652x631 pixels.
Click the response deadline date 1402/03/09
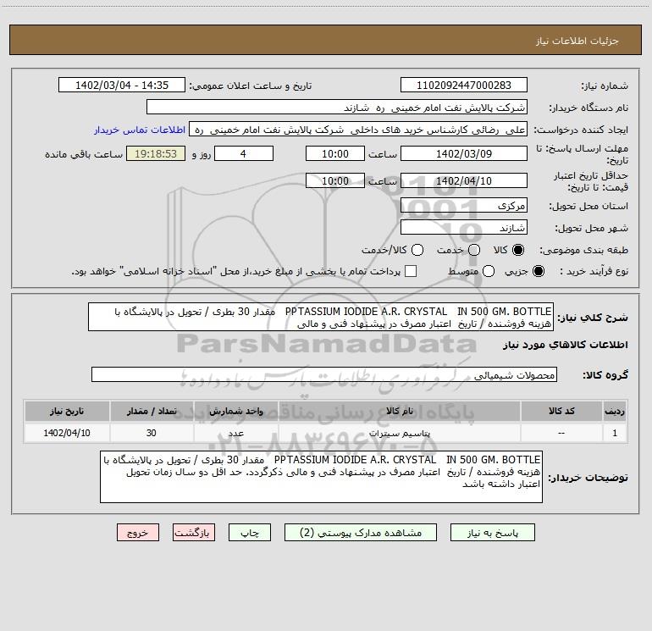(464, 153)
